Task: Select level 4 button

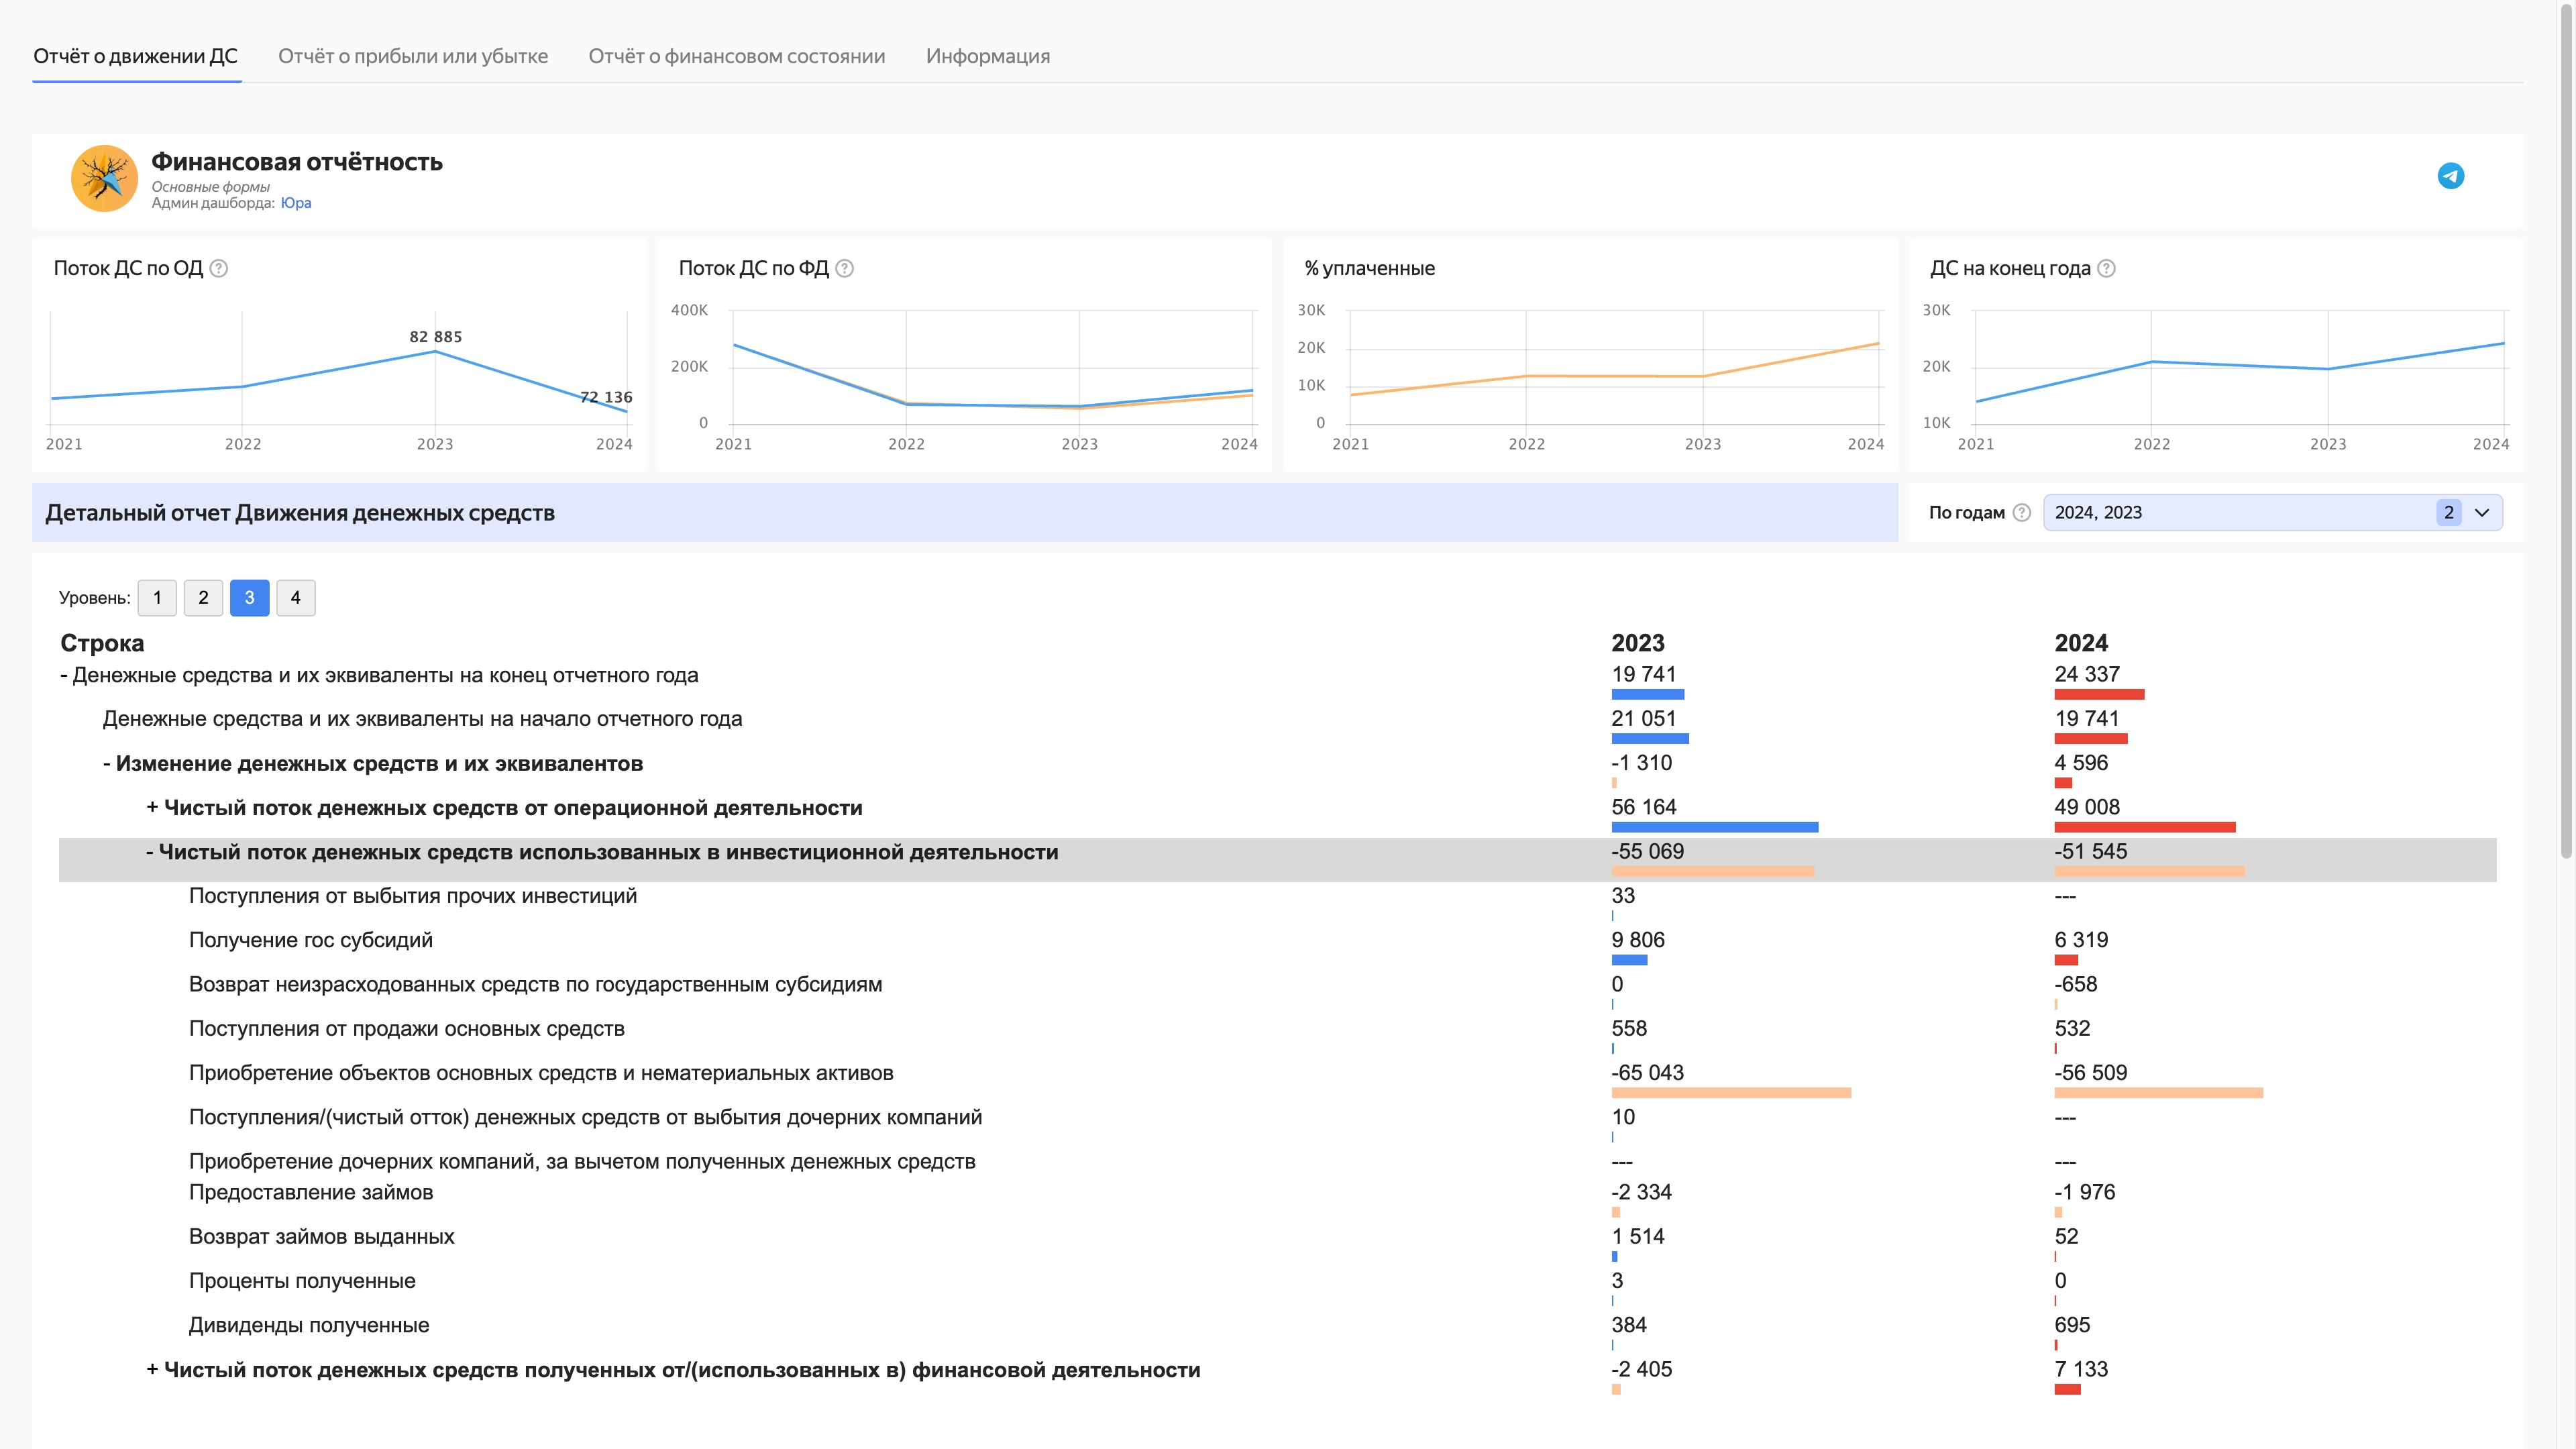Action: 295,598
